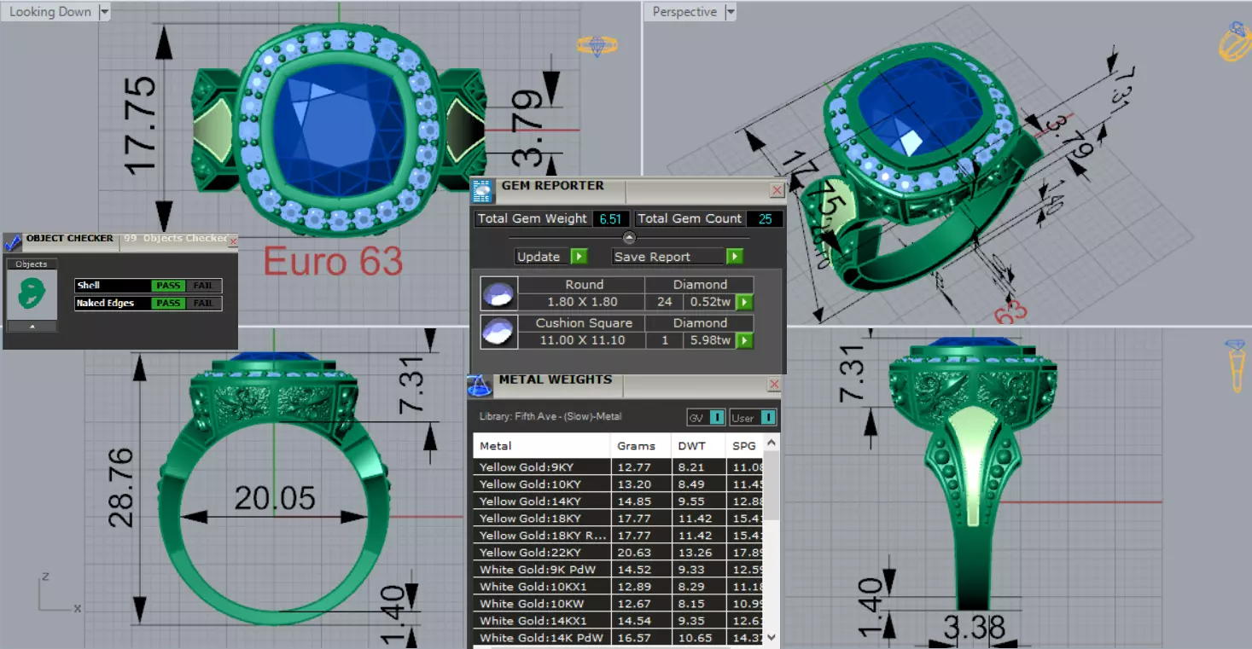Click green arrow on 0.52tw Round row
The image size is (1252, 649).
pyautogui.click(x=744, y=302)
